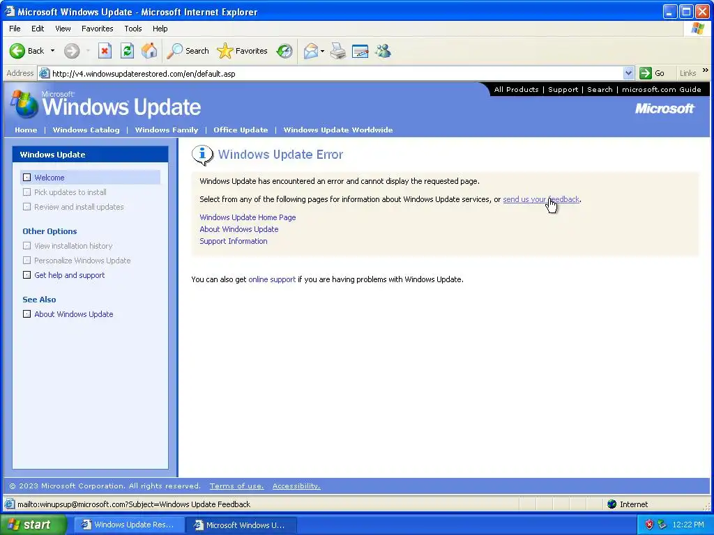The height and width of the screenshot is (535, 714).
Task: Open the Help menu
Action: click(x=160, y=28)
